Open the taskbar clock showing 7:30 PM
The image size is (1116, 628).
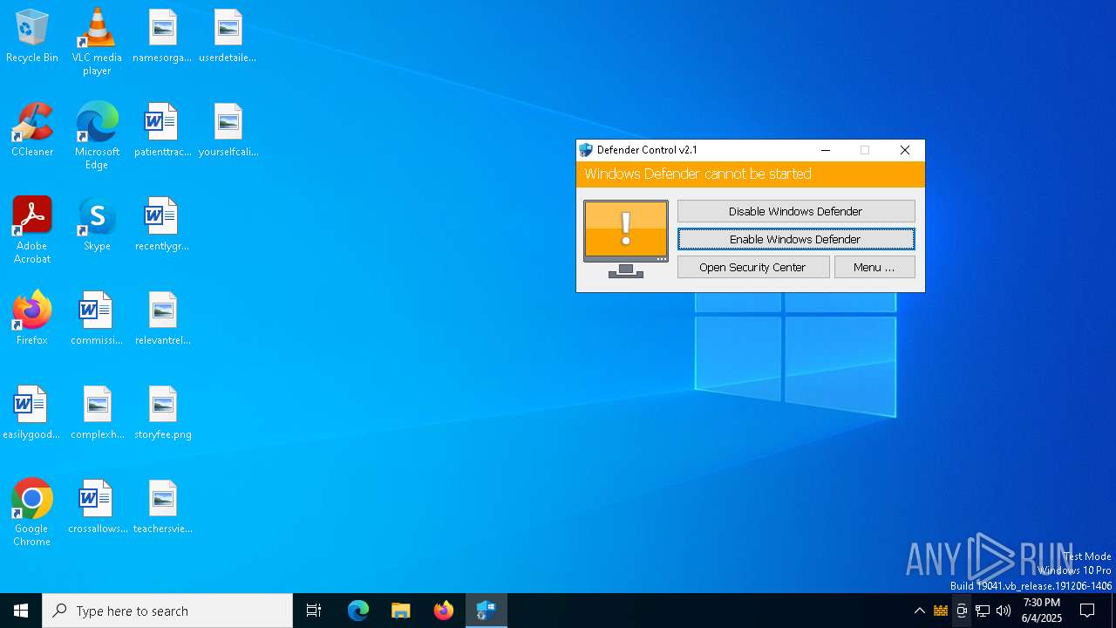click(x=1042, y=611)
